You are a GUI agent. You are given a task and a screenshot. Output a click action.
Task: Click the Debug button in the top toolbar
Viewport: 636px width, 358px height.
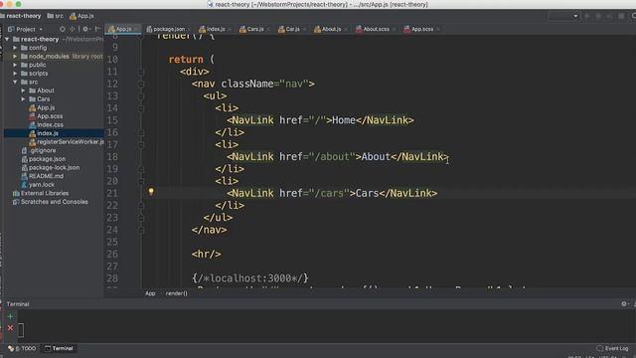coord(598,16)
